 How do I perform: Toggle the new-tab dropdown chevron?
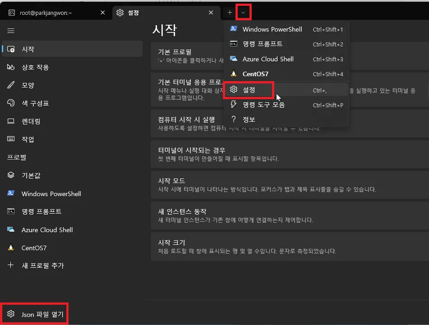tap(243, 13)
